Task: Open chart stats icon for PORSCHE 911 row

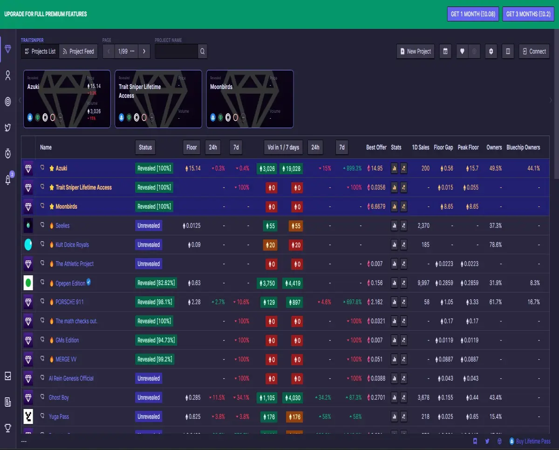Action: click(395, 302)
